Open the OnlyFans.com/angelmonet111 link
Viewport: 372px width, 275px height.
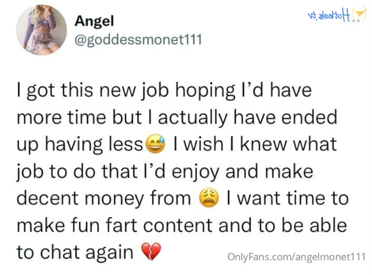[296, 257]
